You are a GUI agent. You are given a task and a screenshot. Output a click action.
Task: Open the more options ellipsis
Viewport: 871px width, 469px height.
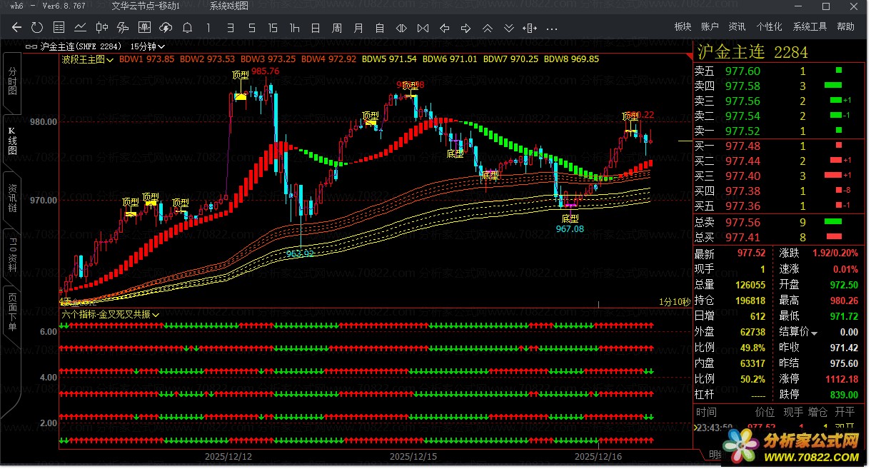[551, 29]
